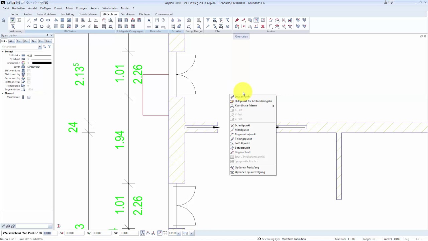
Task: Open the Verschieben dropdown in Eigenschaften
Action: [x=40, y=47]
